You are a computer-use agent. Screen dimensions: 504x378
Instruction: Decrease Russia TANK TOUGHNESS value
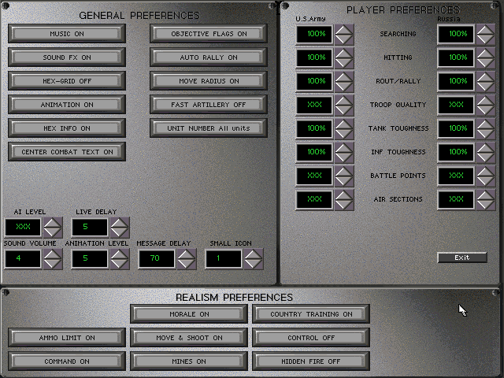coord(485,133)
